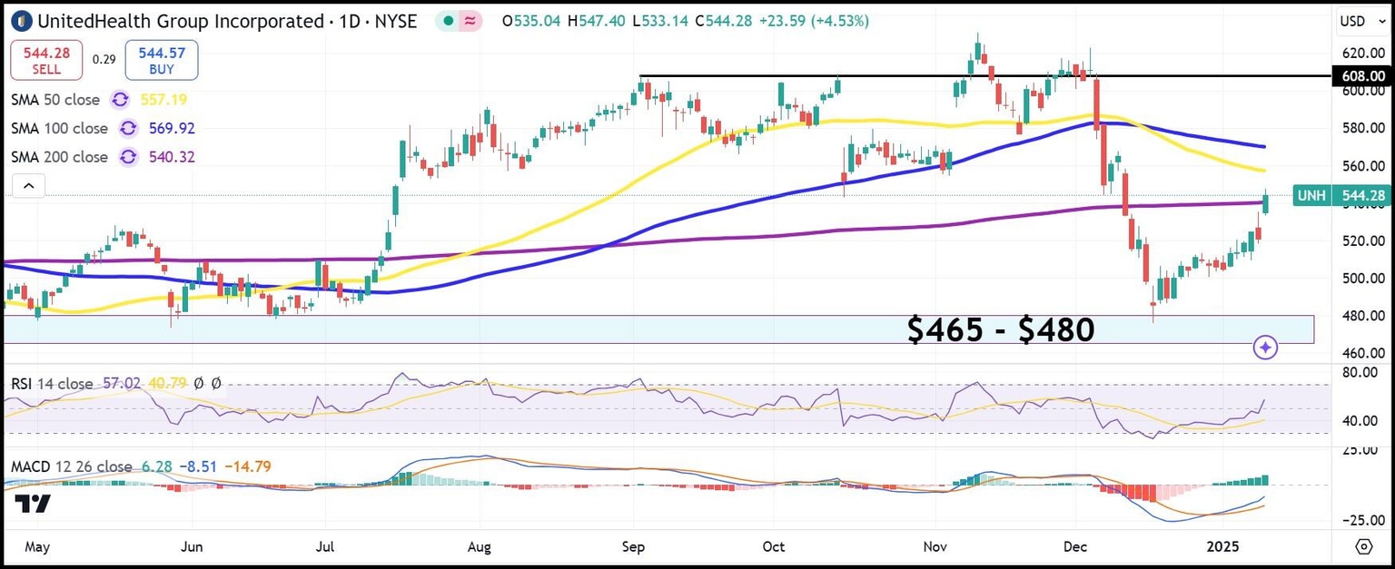Viewport: 1395px width, 569px height.
Task: Click the TradingView logo
Action: [34, 505]
